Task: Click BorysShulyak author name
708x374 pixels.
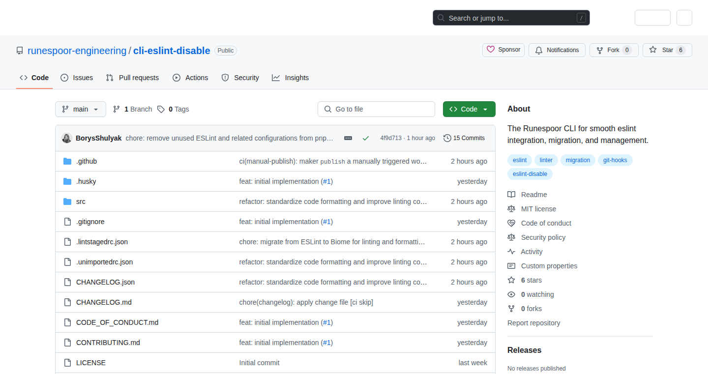Action: pyautogui.click(x=99, y=138)
